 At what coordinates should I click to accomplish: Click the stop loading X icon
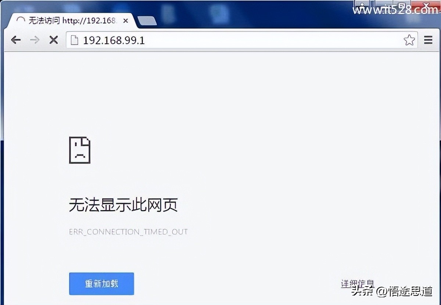point(53,40)
